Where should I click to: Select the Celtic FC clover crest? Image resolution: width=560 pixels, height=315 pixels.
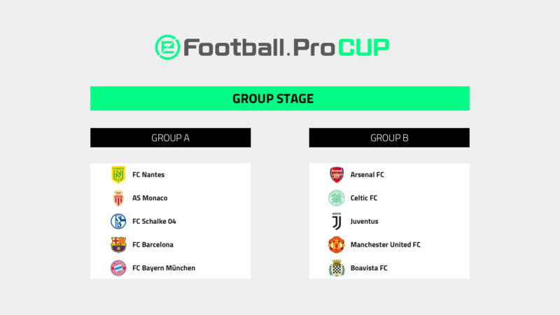coord(337,198)
